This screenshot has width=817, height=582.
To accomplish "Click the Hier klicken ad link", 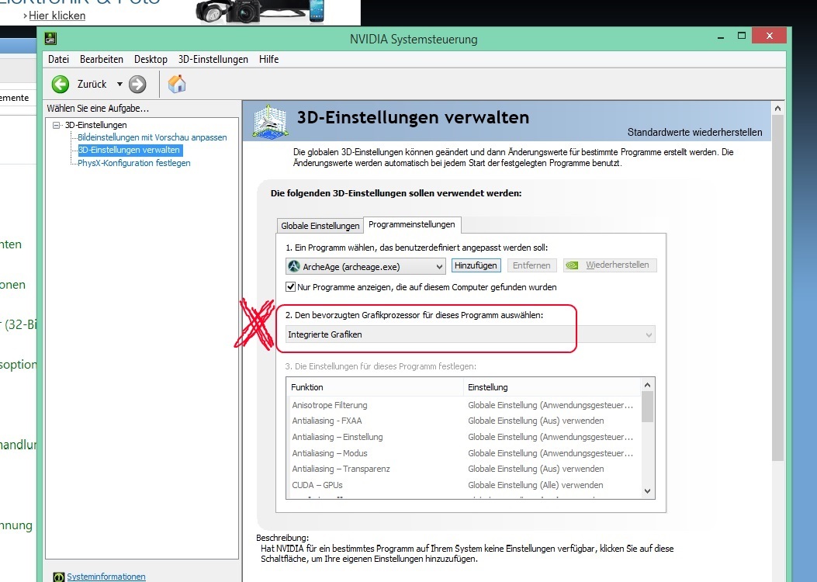I will point(57,16).
